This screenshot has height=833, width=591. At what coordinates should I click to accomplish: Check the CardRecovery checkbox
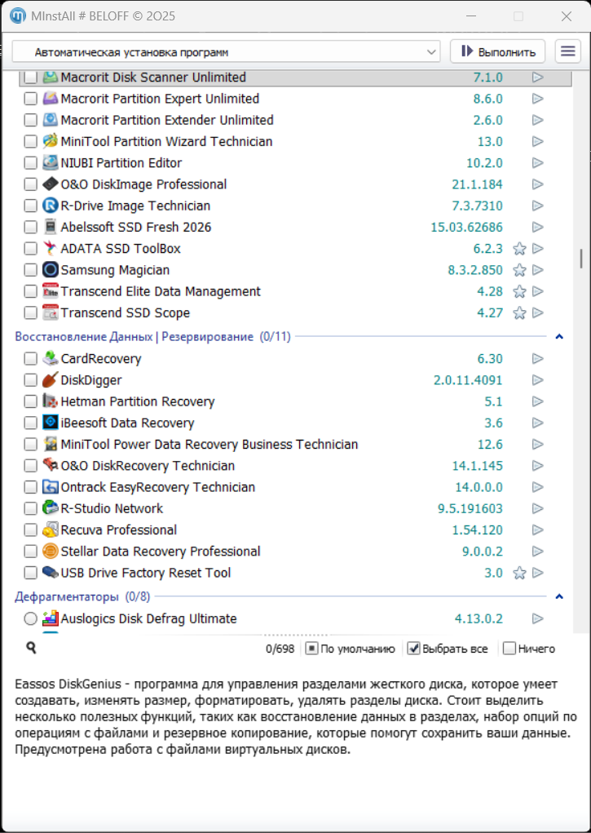[x=30, y=359]
